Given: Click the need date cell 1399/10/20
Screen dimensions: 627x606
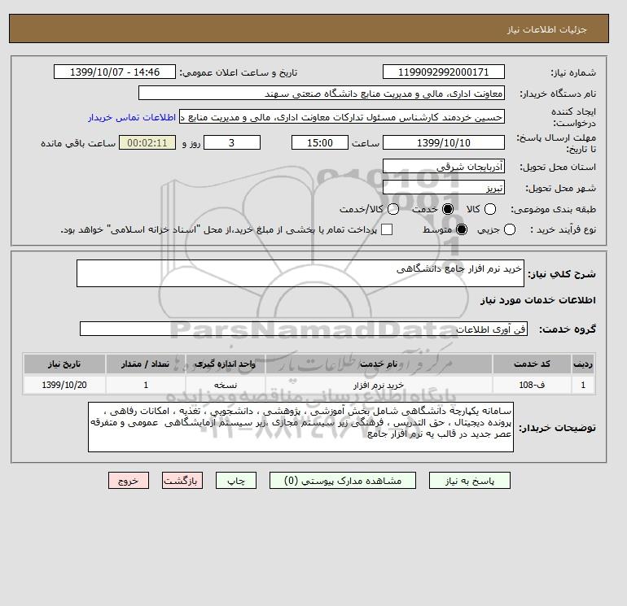Looking at the screenshot, I should (64, 385).
